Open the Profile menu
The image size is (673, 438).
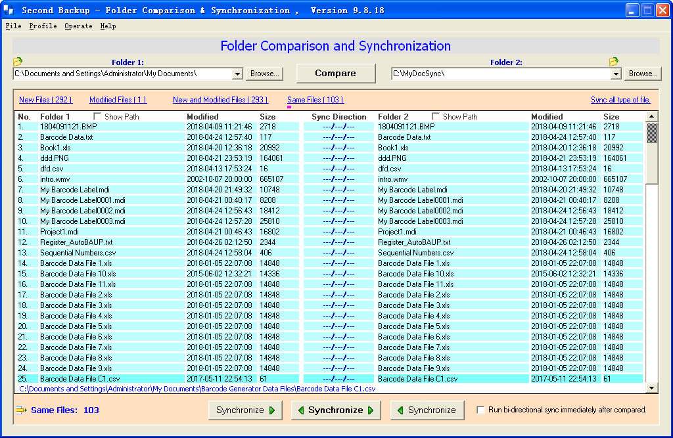pyautogui.click(x=43, y=26)
